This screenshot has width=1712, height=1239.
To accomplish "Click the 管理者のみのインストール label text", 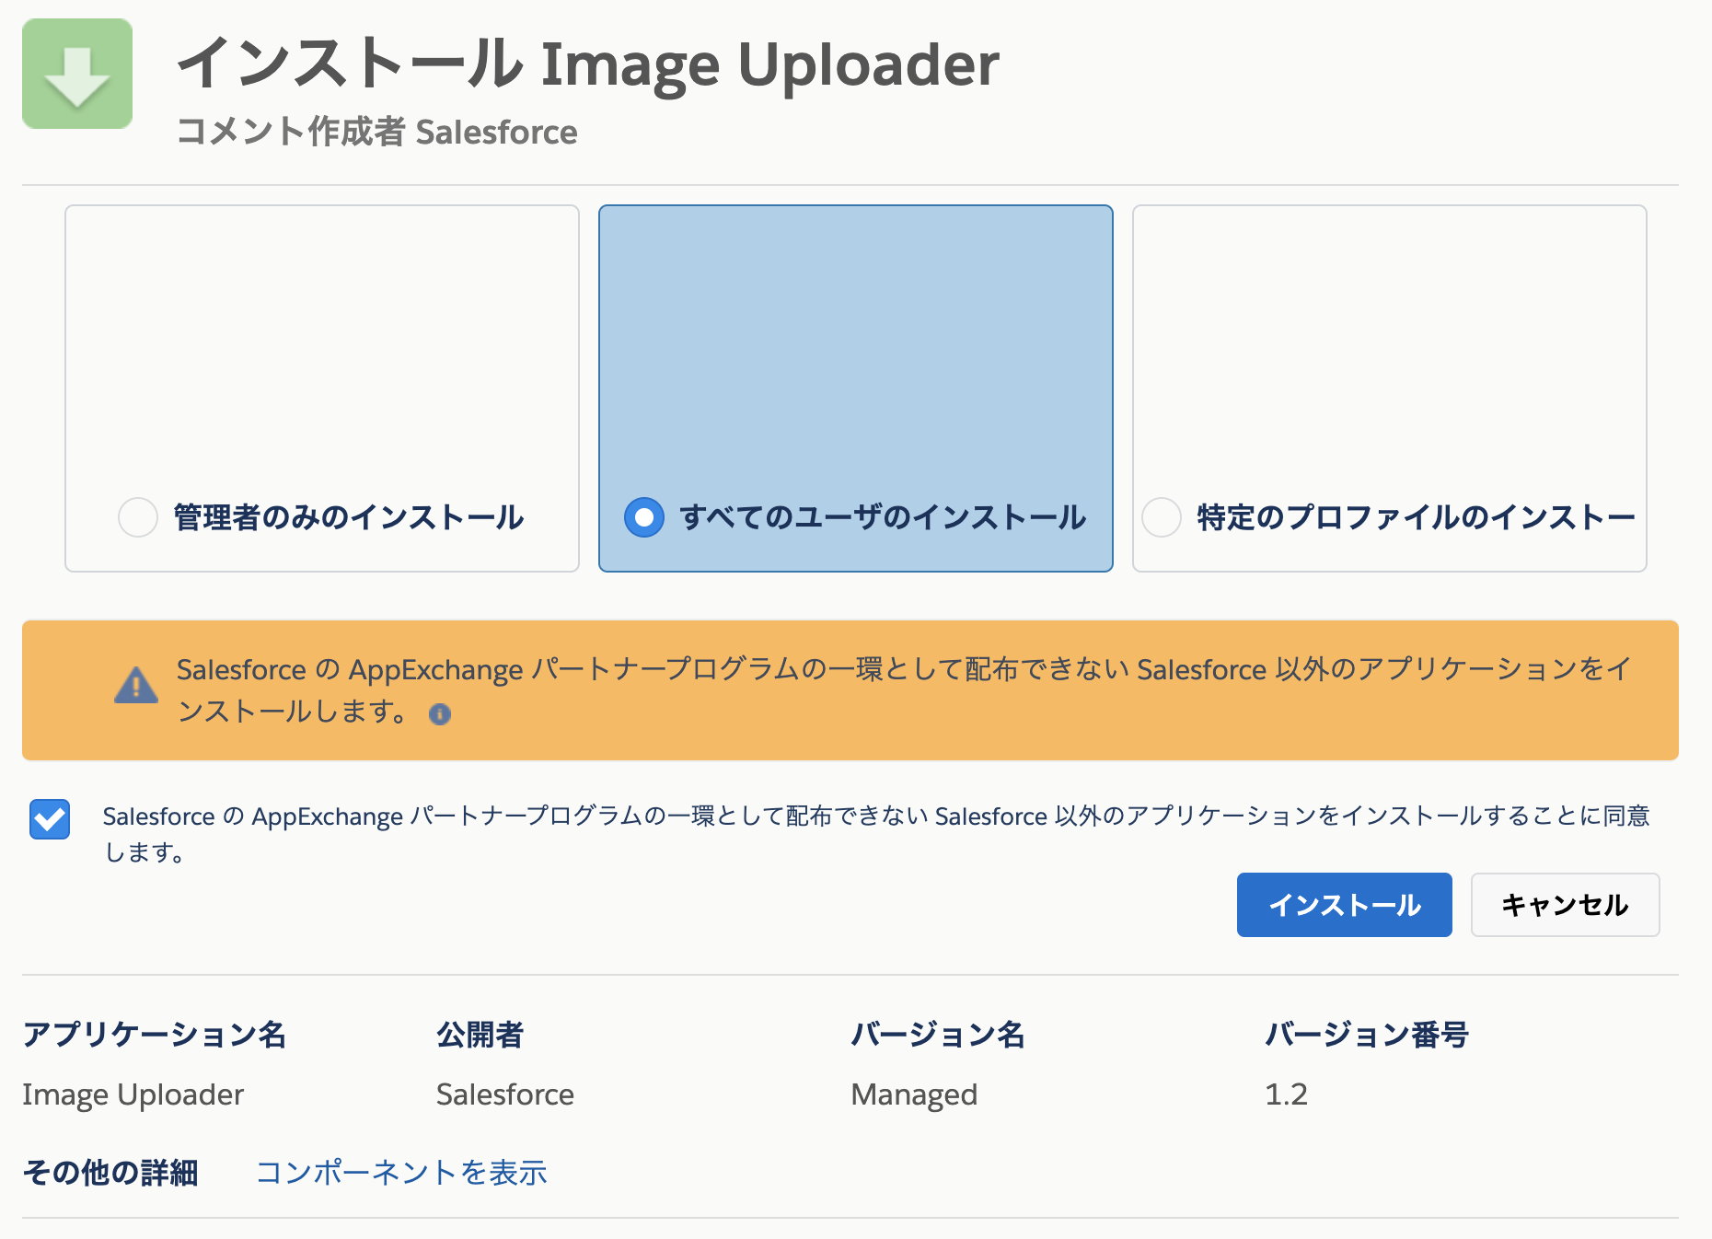I will pyautogui.click(x=349, y=517).
